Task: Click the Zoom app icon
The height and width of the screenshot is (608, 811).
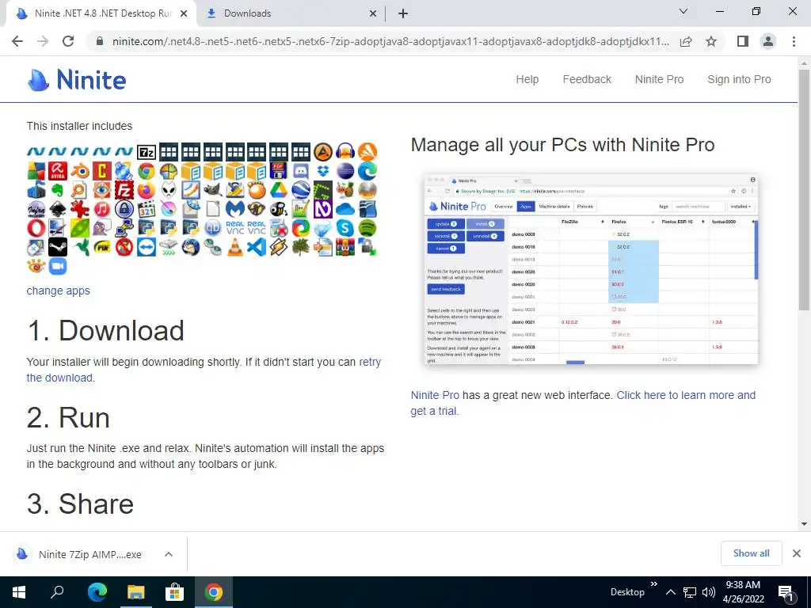Action: pyautogui.click(x=58, y=266)
